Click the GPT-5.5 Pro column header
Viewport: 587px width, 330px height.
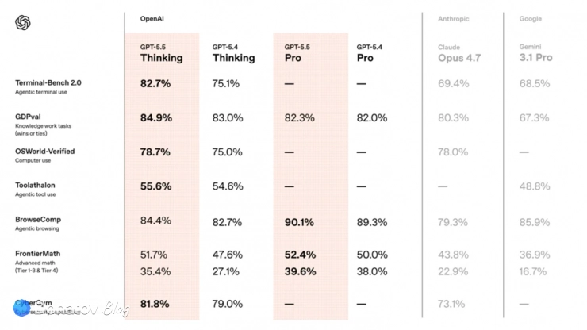(297, 53)
